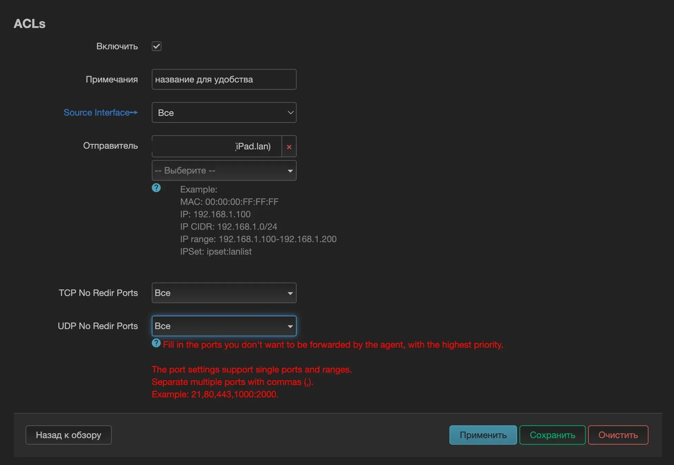Toggle the Включить checkbox
Image resolution: width=674 pixels, height=465 pixels.
click(x=157, y=46)
